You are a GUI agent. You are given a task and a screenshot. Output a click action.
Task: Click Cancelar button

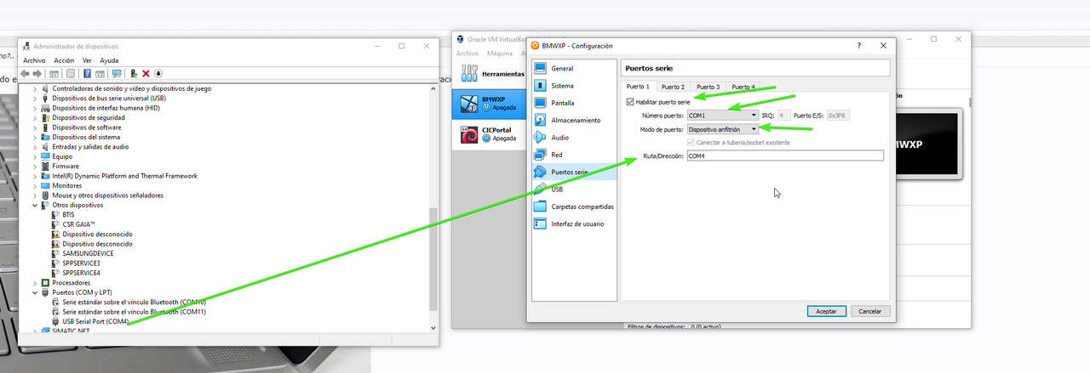pos(869,312)
